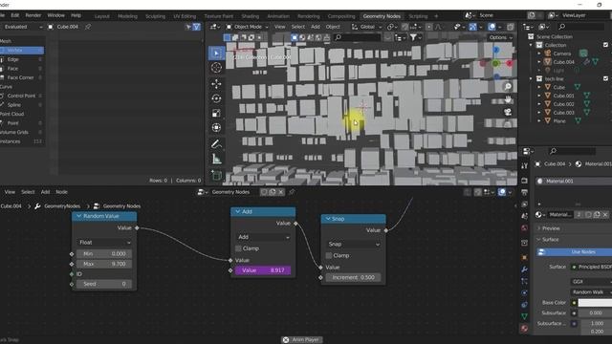Screen dimensions: 612x344
Task: Open the Render properties tab icon
Action: coord(524,181)
